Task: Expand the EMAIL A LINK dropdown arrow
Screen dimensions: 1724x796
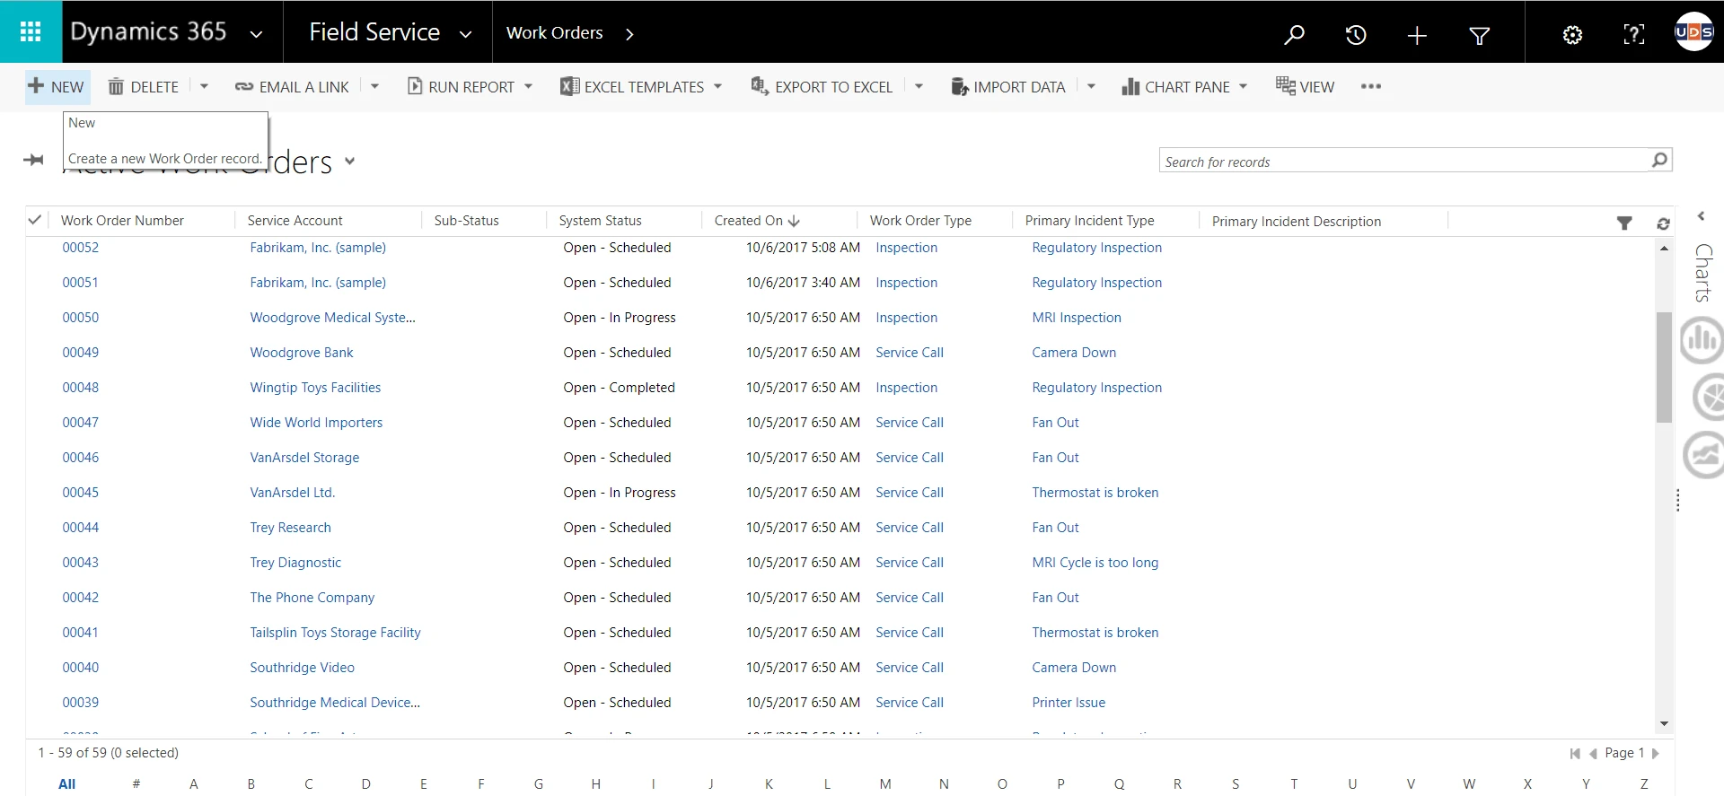Action: coord(374,87)
